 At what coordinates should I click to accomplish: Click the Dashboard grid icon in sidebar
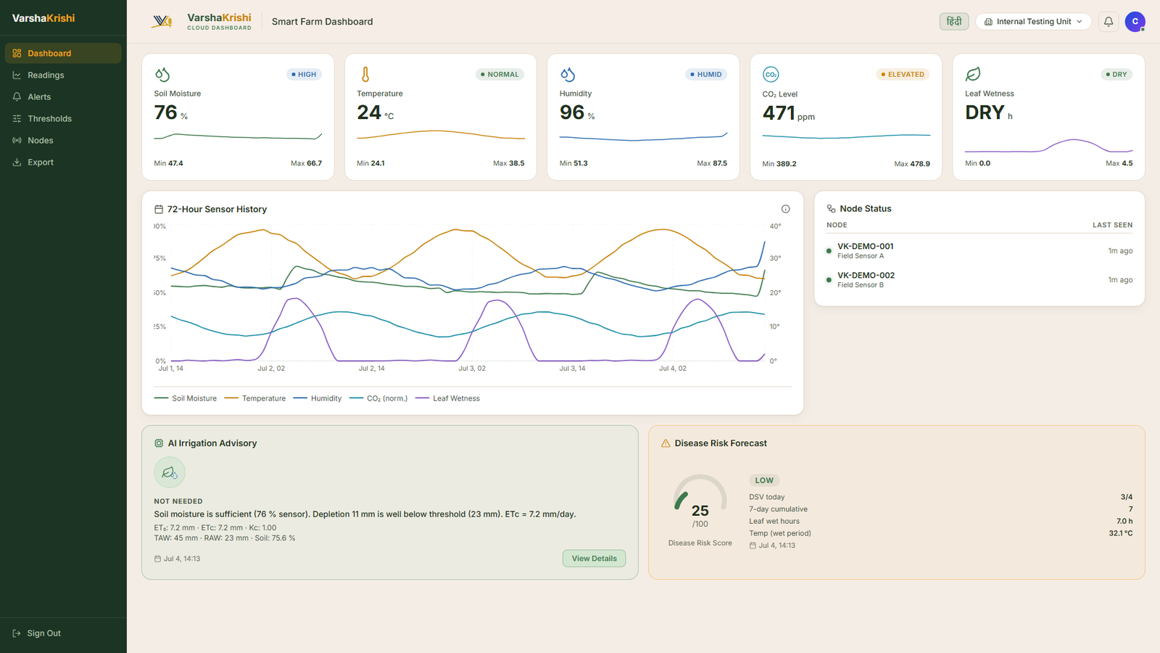tap(17, 53)
